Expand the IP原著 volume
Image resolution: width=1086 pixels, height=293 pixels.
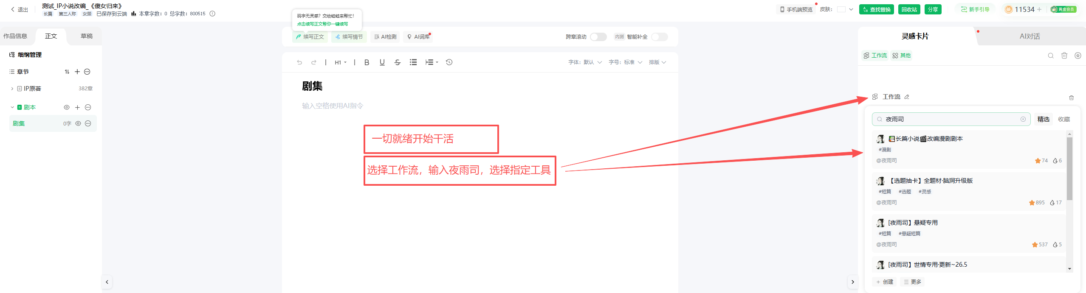point(12,89)
